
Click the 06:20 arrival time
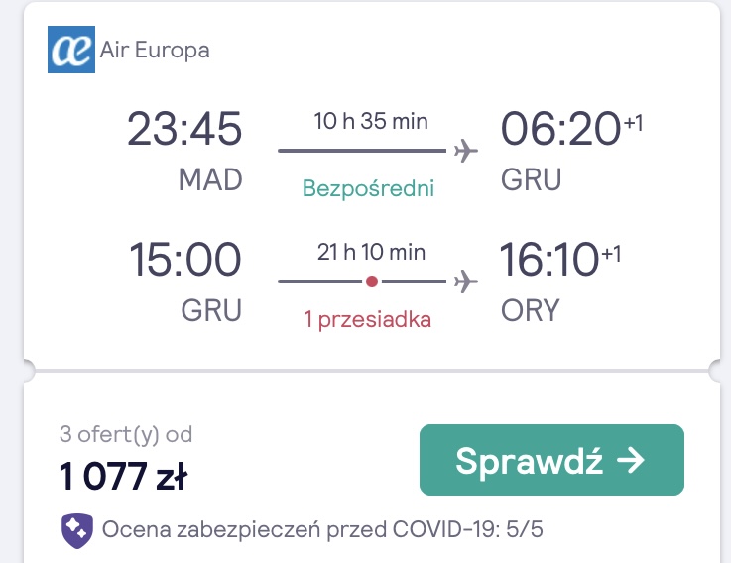coord(560,129)
